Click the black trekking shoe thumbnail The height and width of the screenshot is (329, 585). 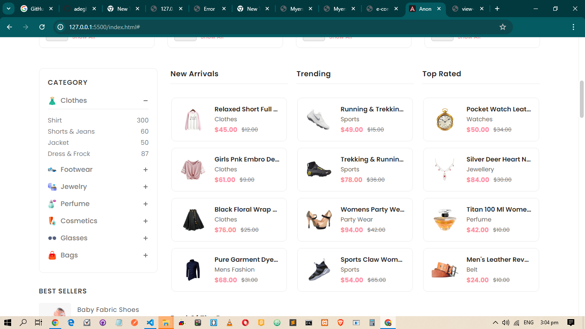(319, 170)
